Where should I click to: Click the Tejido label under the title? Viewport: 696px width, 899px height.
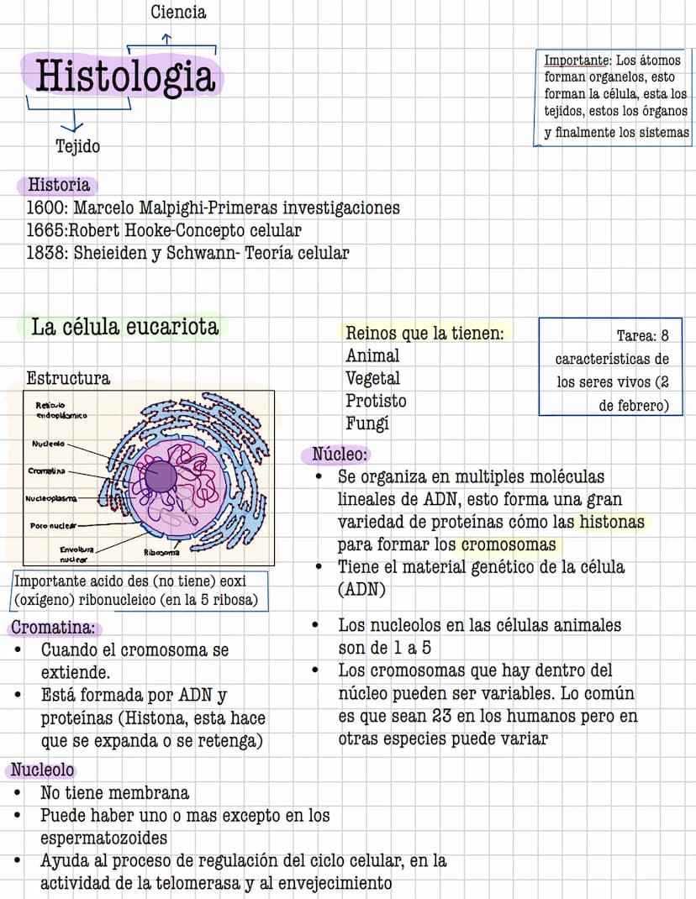pos(77,146)
